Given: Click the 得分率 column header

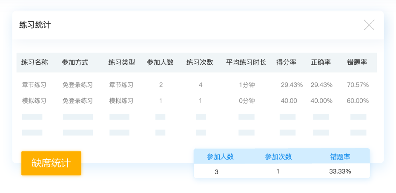Looking at the screenshot, I should click(286, 62).
